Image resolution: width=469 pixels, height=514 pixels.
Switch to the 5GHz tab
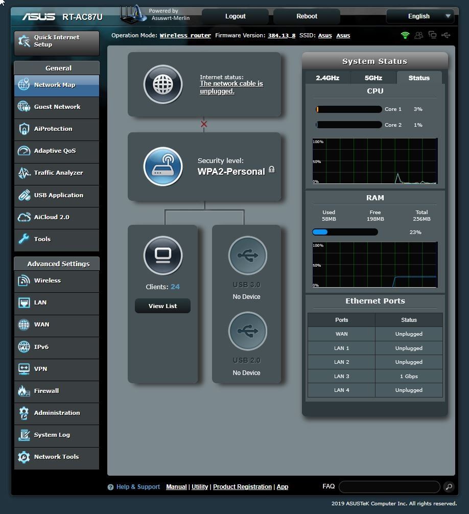(373, 78)
